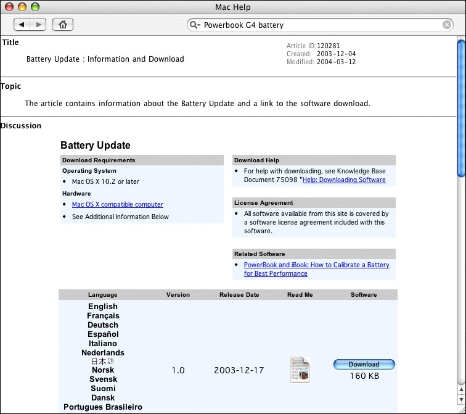Select the English language entry
The image size is (466, 414).
(x=103, y=307)
